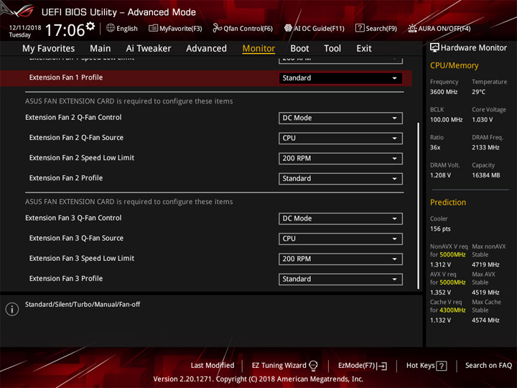Image resolution: width=517 pixels, height=388 pixels.
Task: Open Extension Fan 3 Q-Fan Control dropdown
Action: pos(340,218)
